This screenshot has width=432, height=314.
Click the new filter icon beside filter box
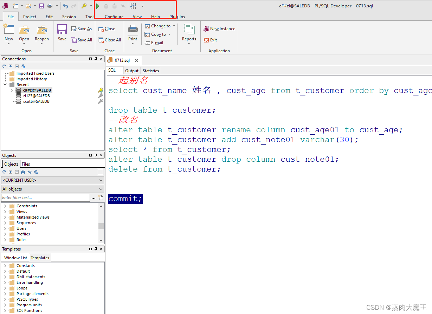coord(101,198)
